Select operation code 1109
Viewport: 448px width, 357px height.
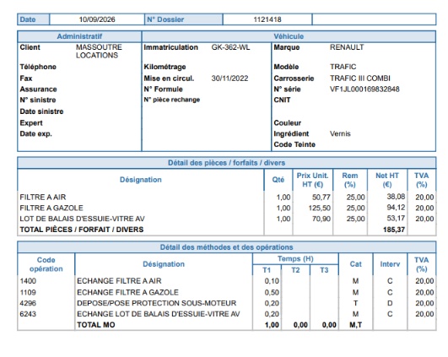(x=28, y=292)
